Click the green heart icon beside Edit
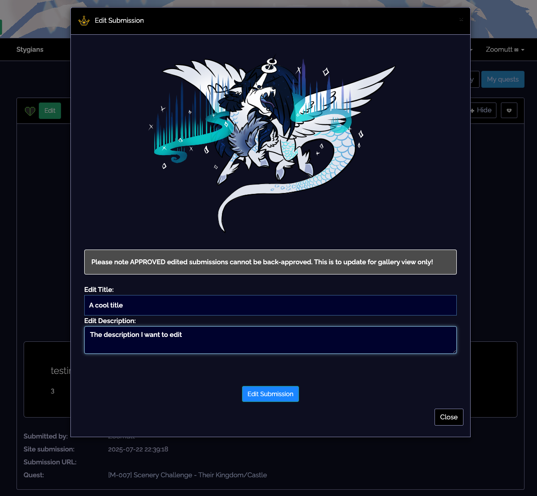The width and height of the screenshot is (537, 496). coord(30,111)
